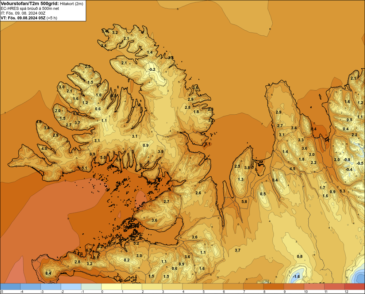Click the temperature value "0.8"
The image size is (365, 294).
pyautogui.click(x=300, y=256)
